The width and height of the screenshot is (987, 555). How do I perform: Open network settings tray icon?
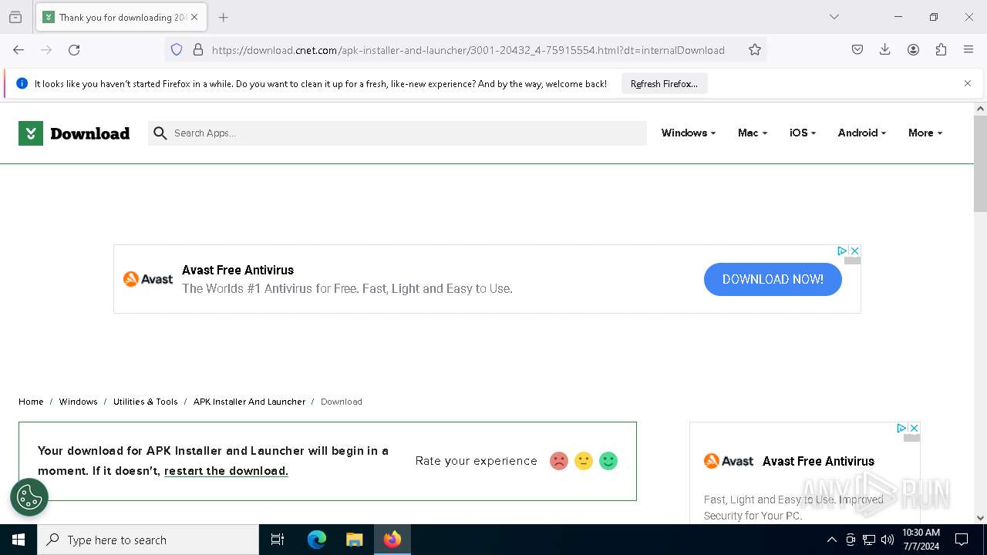pyautogui.click(x=869, y=540)
